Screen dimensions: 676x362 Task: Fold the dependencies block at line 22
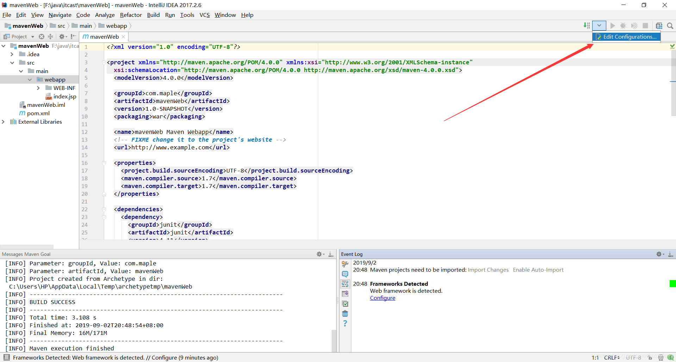point(104,209)
